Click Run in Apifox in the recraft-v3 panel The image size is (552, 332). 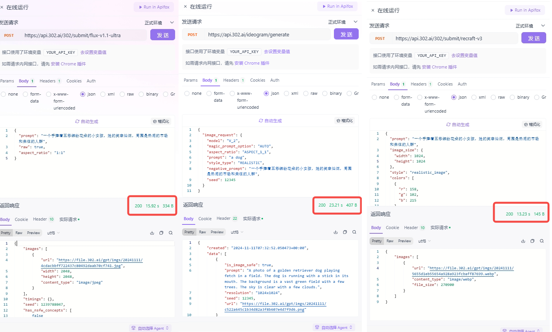(x=525, y=10)
